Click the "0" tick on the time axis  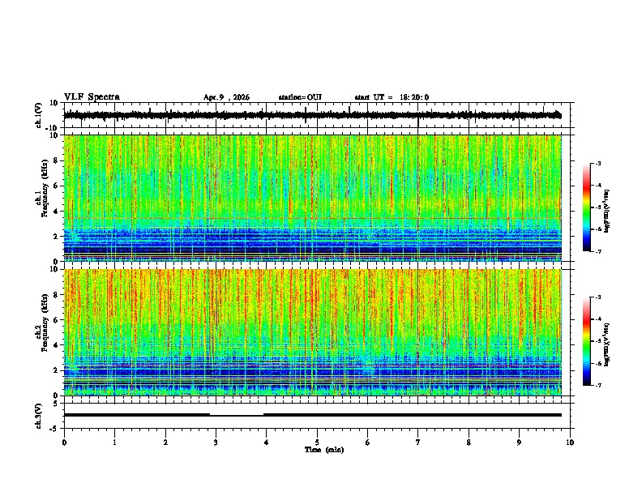point(64,443)
